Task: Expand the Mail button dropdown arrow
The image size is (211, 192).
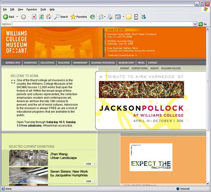Action: [x=105, y=17]
